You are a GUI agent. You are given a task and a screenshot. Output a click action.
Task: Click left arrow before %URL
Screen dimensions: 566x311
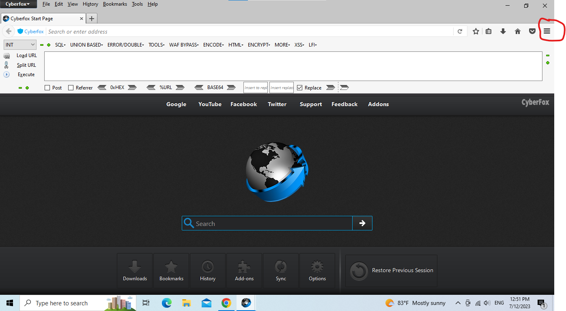pos(151,87)
